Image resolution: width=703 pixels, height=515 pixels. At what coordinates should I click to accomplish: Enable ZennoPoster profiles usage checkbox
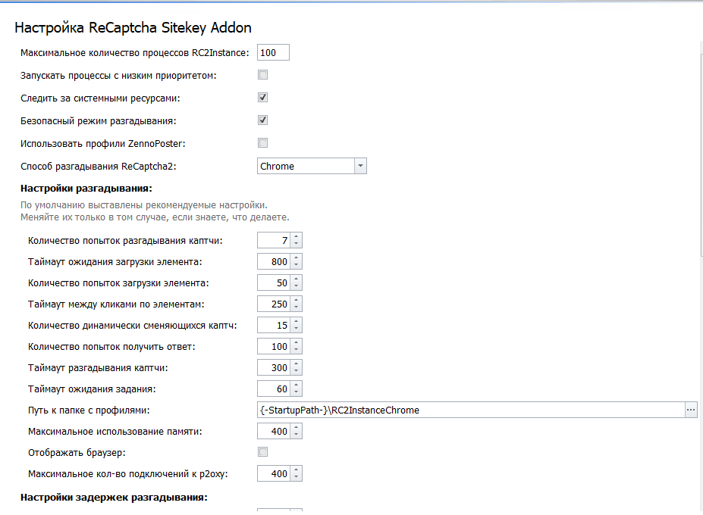[263, 143]
